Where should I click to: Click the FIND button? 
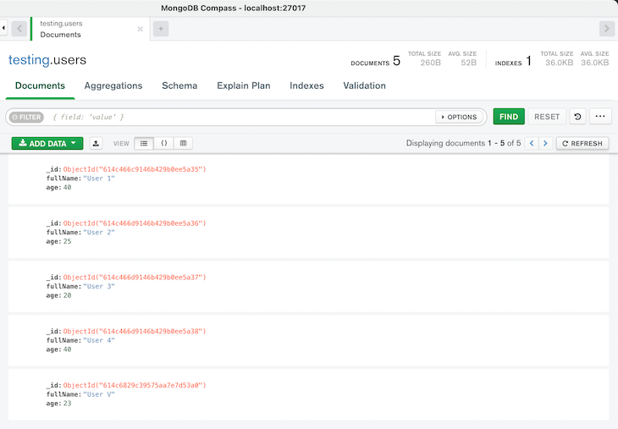pyautogui.click(x=509, y=117)
